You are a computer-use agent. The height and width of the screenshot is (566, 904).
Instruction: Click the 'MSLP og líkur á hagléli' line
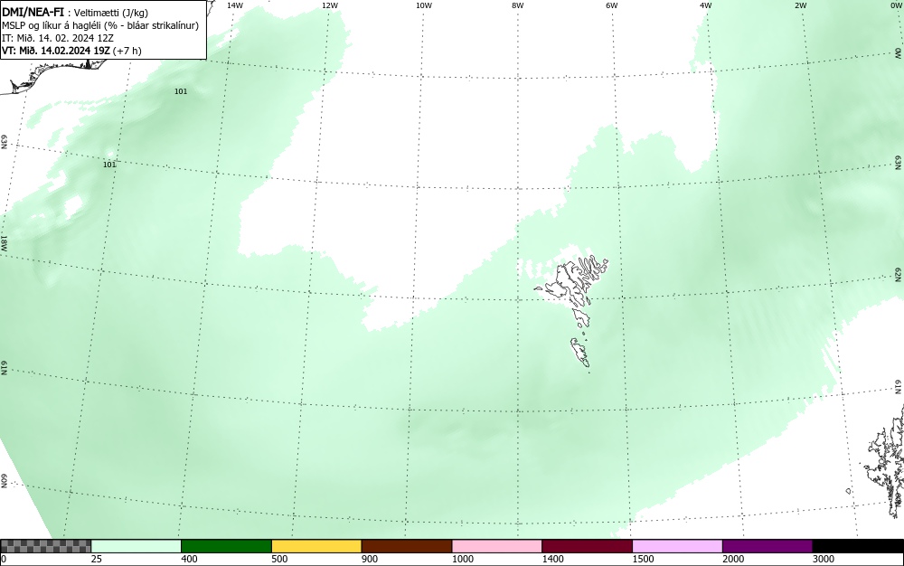(100, 25)
